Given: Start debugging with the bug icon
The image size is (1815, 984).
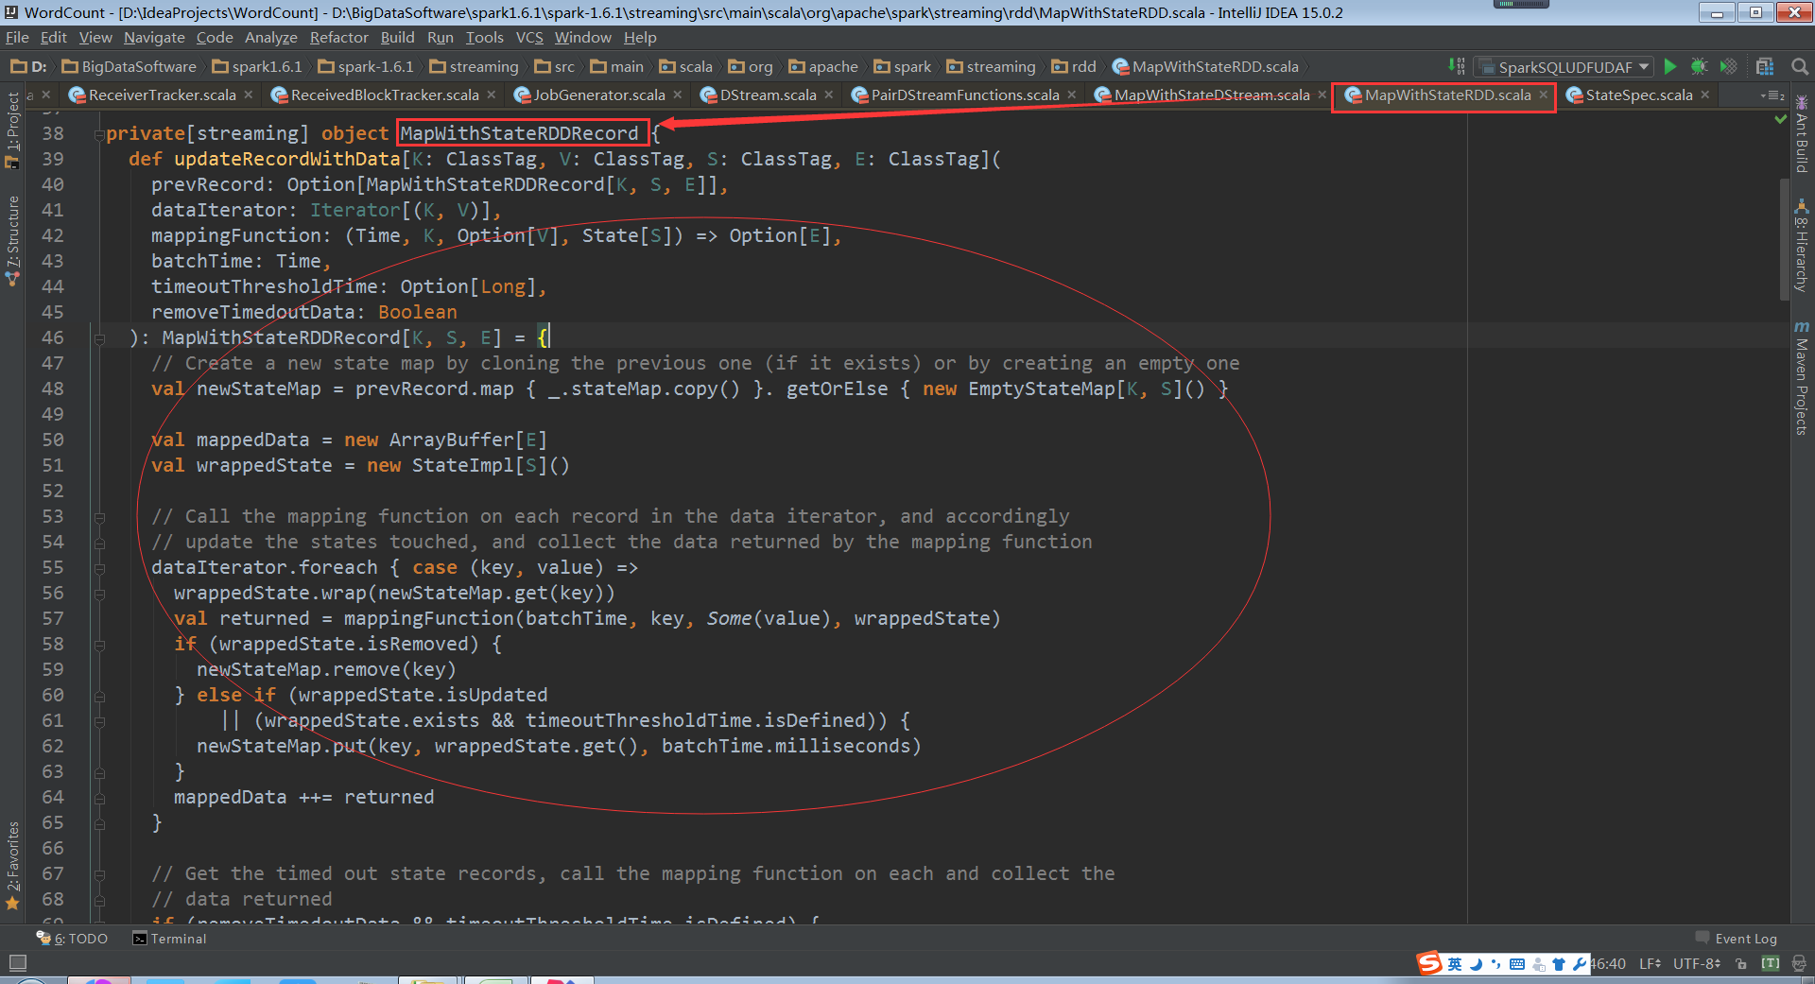Looking at the screenshot, I should coord(1699,66).
